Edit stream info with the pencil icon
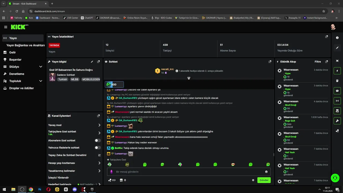This screenshot has height=193, width=343. point(92,62)
